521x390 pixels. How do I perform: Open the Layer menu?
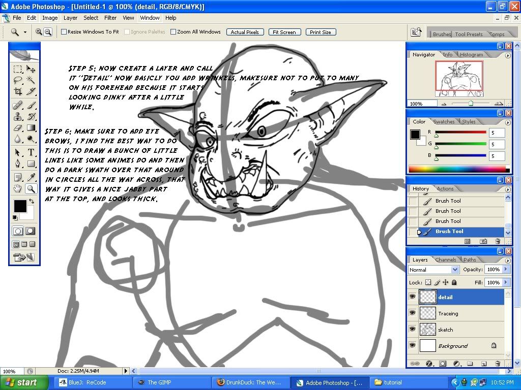click(70, 18)
